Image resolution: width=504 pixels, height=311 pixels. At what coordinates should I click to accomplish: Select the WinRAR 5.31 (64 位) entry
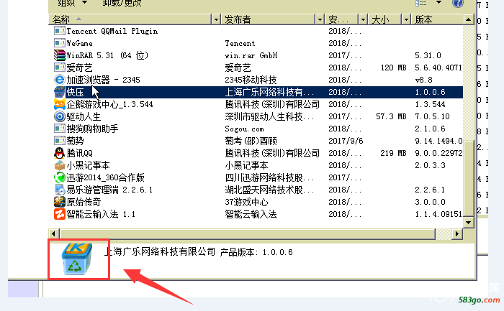tap(107, 55)
